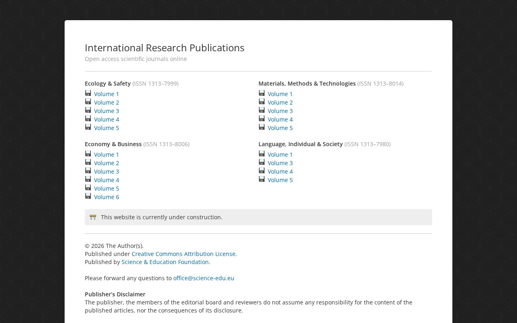The height and width of the screenshot is (323, 517).
Task: Visit Science & Education Foundation link
Action: pos(165,262)
